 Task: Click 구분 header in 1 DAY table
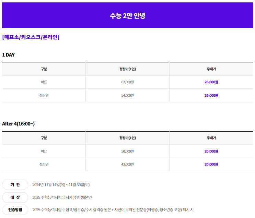[x=44, y=69]
